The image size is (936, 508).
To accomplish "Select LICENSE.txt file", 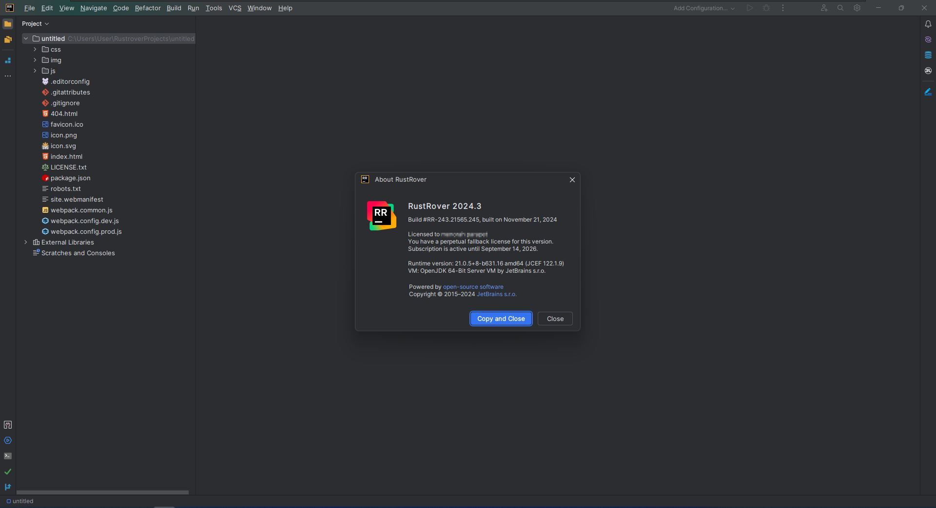I will point(69,167).
